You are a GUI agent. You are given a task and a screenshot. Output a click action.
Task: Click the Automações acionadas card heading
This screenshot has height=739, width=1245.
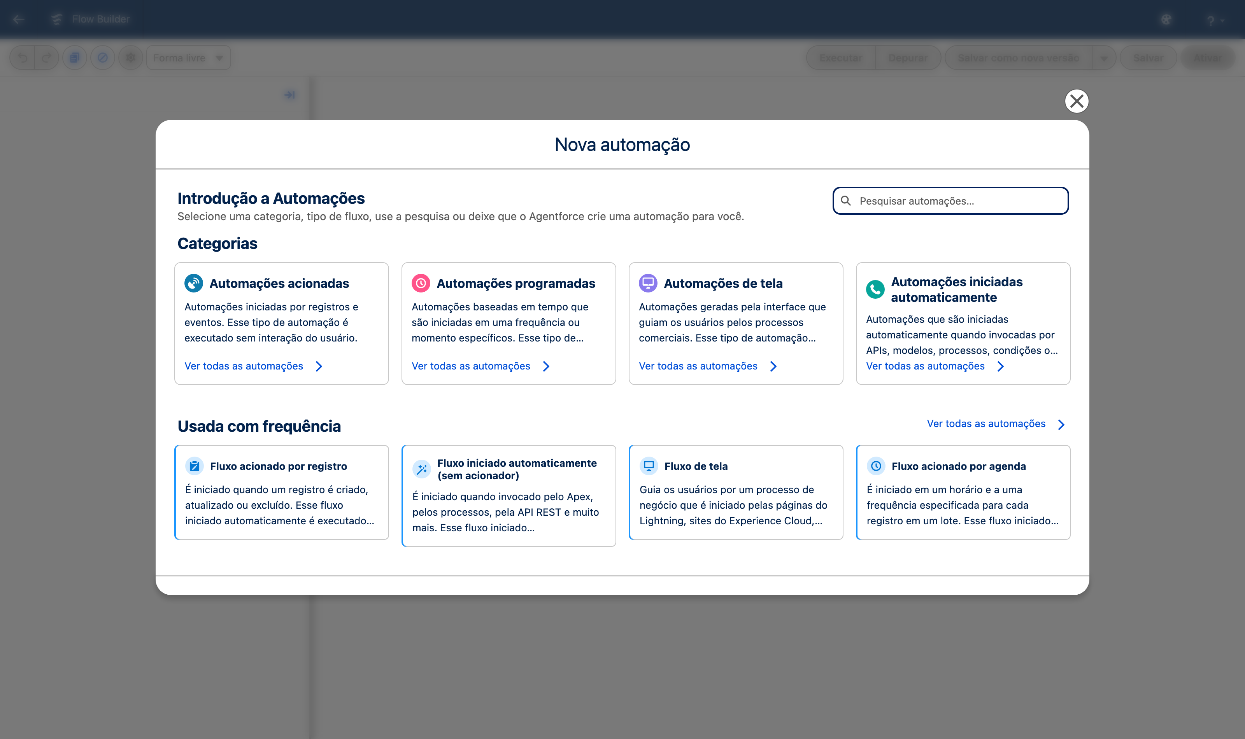point(279,284)
